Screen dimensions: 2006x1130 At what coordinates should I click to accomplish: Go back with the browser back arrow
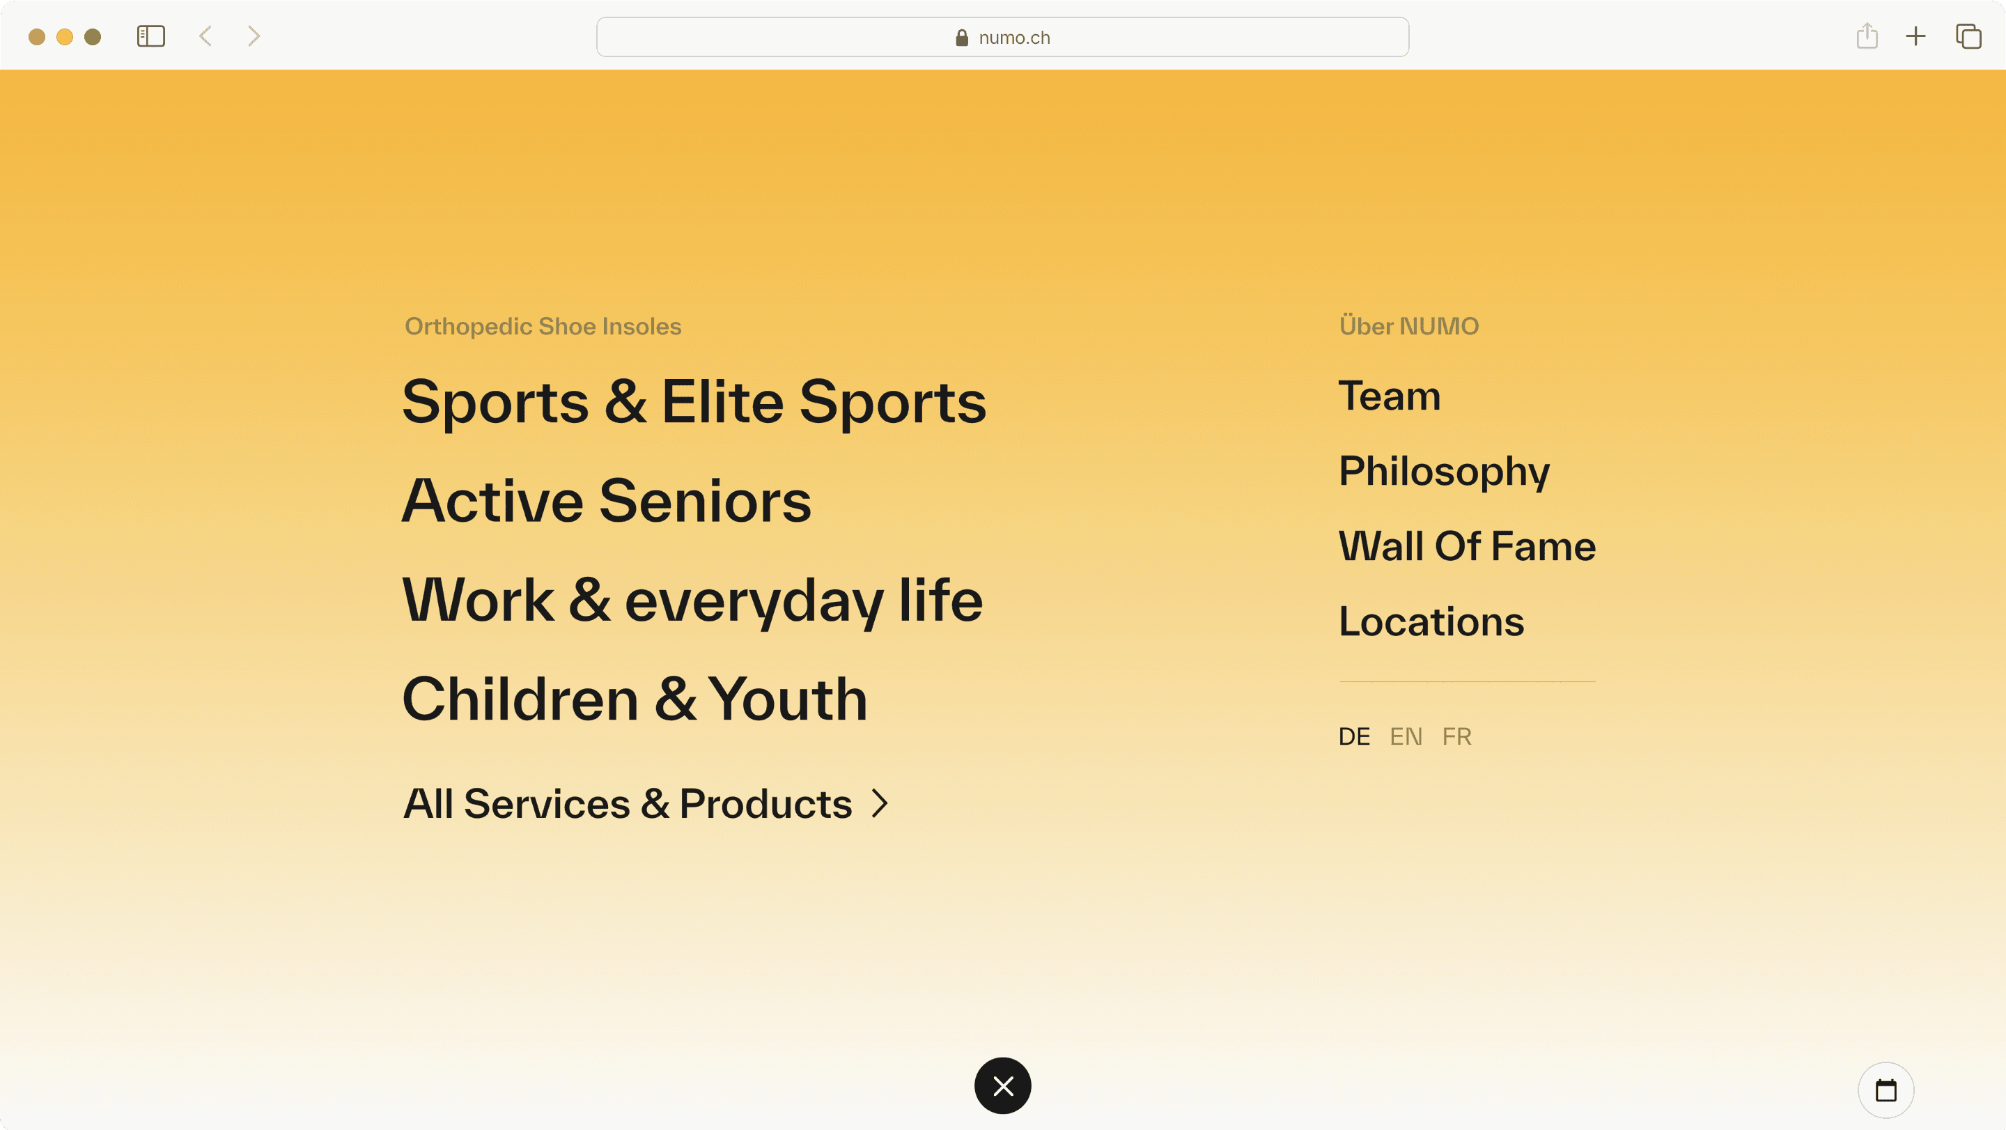coord(205,37)
